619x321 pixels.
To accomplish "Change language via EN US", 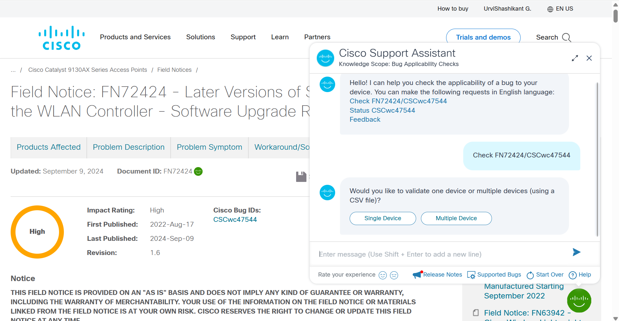I will 564,9.
